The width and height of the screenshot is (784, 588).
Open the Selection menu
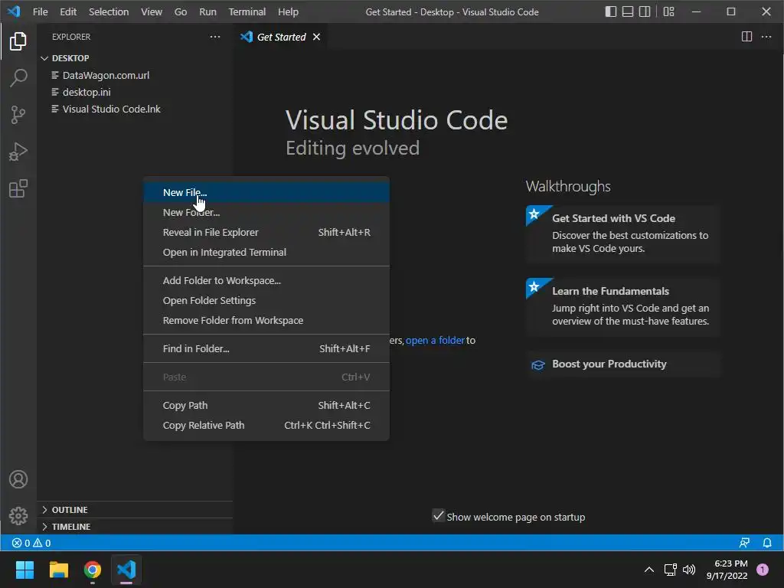click(x=109, y=11)
